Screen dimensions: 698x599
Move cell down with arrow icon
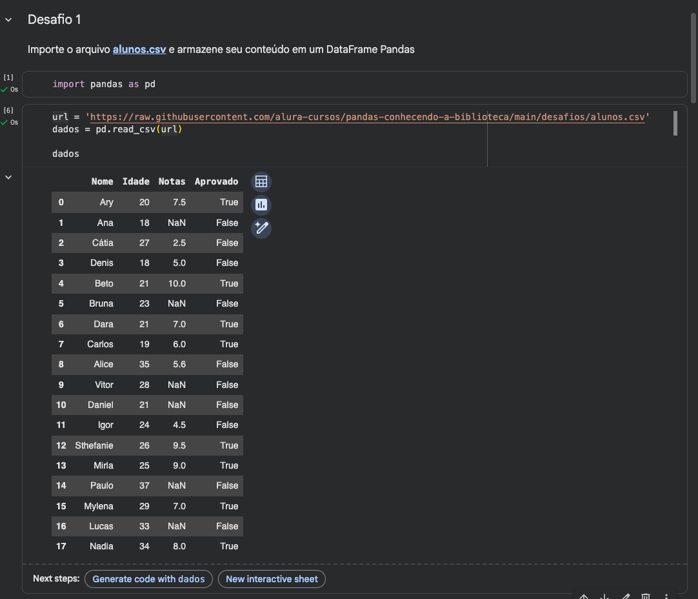[x=604, y=596]
